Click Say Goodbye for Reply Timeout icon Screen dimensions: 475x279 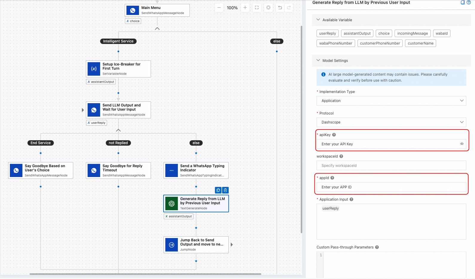[94, 170]
